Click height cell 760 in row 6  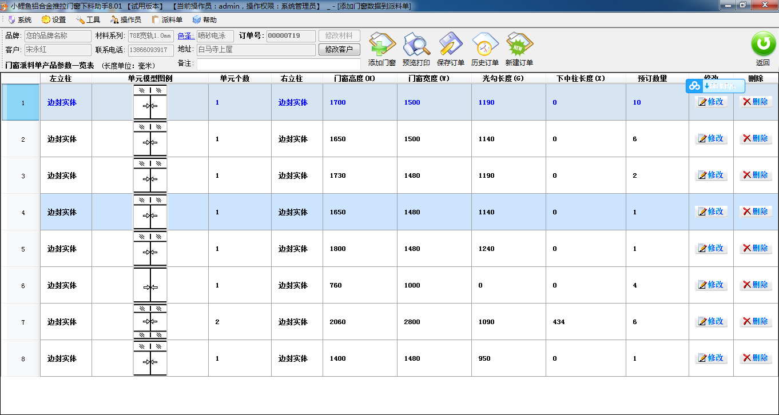coord(360,285)
